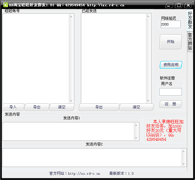Click up arrow of 发送内容2 scrollbar
Viewport: 195px width, 180px height.
[183, 151]
